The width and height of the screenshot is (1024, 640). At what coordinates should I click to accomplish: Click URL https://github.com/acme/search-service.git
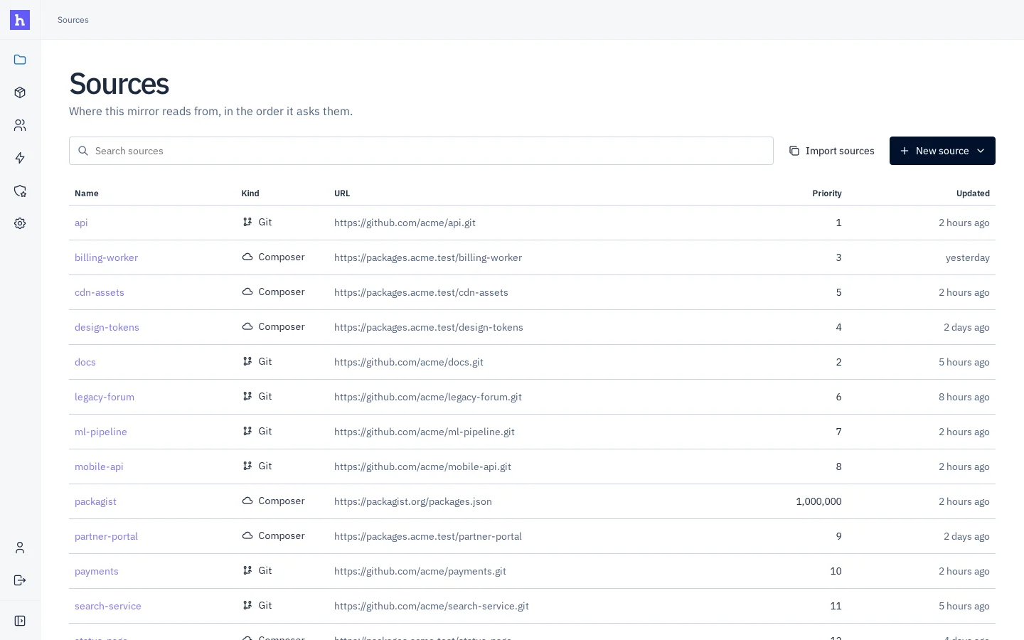pos(432,606)
